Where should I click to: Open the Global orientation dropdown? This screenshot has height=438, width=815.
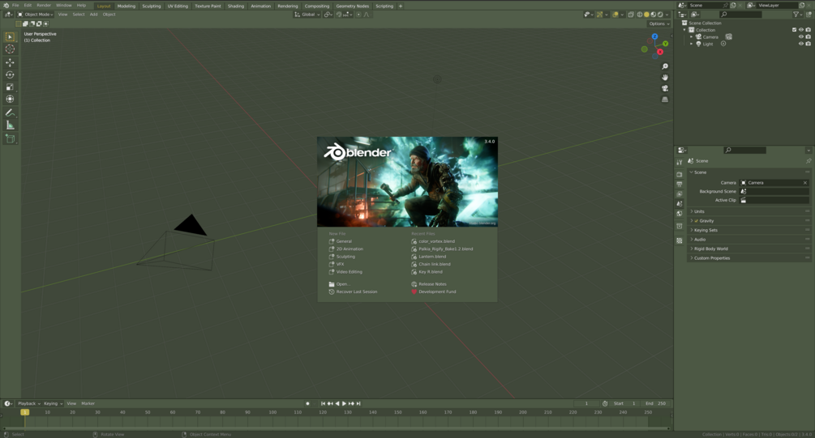307,15
